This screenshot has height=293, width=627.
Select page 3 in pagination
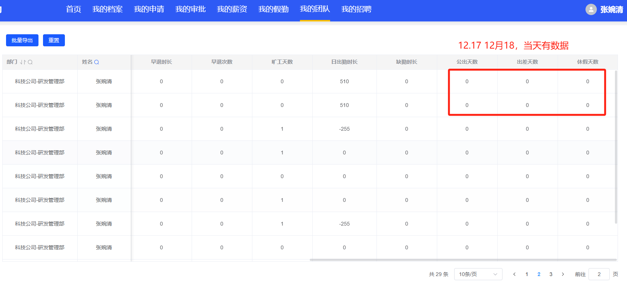(x=551, y=274)
